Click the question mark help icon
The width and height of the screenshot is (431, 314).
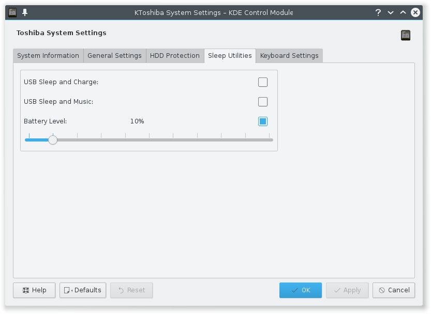378,12
